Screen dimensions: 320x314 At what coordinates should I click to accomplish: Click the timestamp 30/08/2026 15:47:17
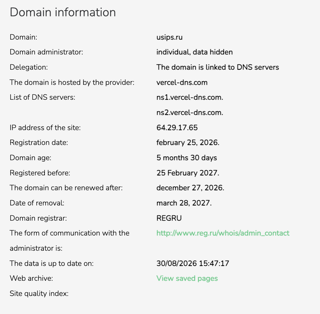click(x=192, y=263)
